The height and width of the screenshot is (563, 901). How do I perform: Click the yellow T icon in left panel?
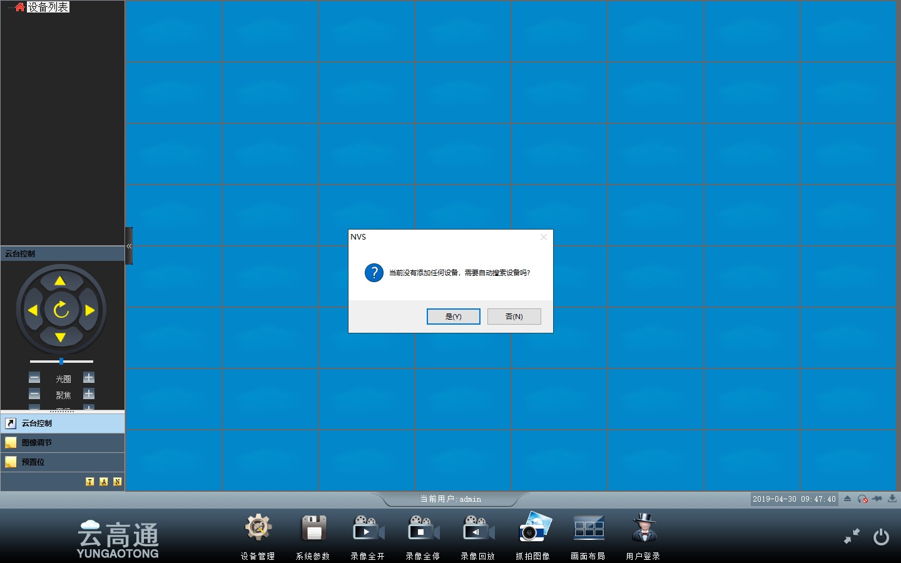click(x=89, y=482)
